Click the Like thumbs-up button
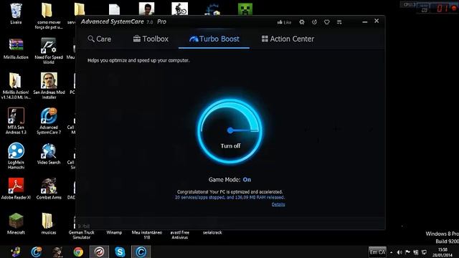This screenshot has height=258, width=459. [x=284, y=22]
